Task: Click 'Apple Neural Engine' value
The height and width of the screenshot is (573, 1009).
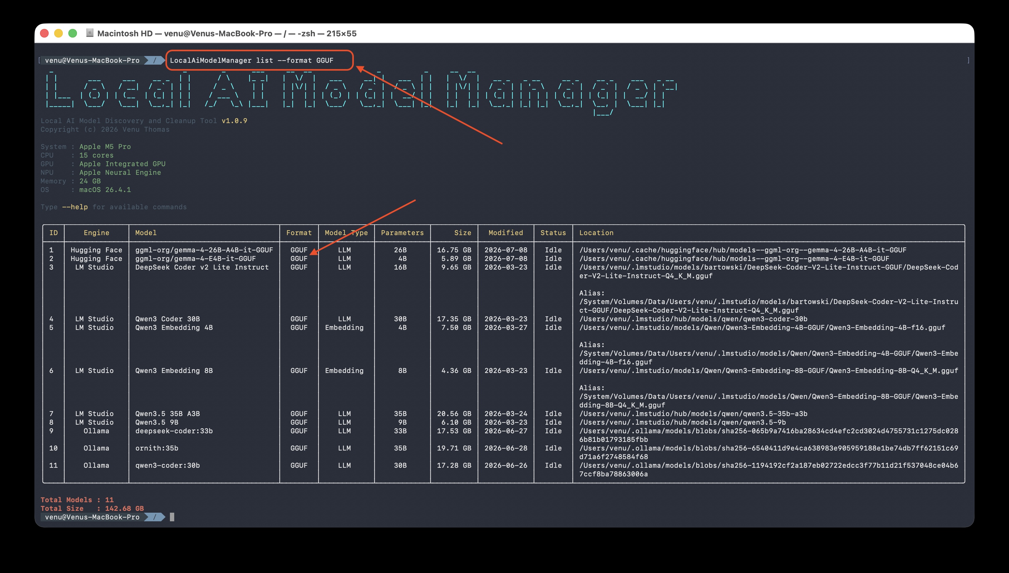Action: tap(120, 172)
